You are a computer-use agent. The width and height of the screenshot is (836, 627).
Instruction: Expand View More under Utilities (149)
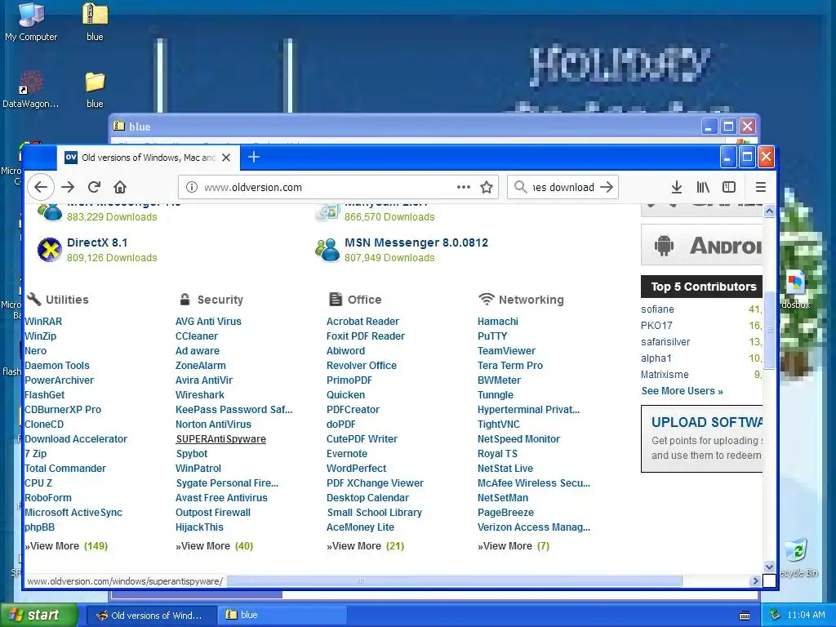[x=66, y=546]
